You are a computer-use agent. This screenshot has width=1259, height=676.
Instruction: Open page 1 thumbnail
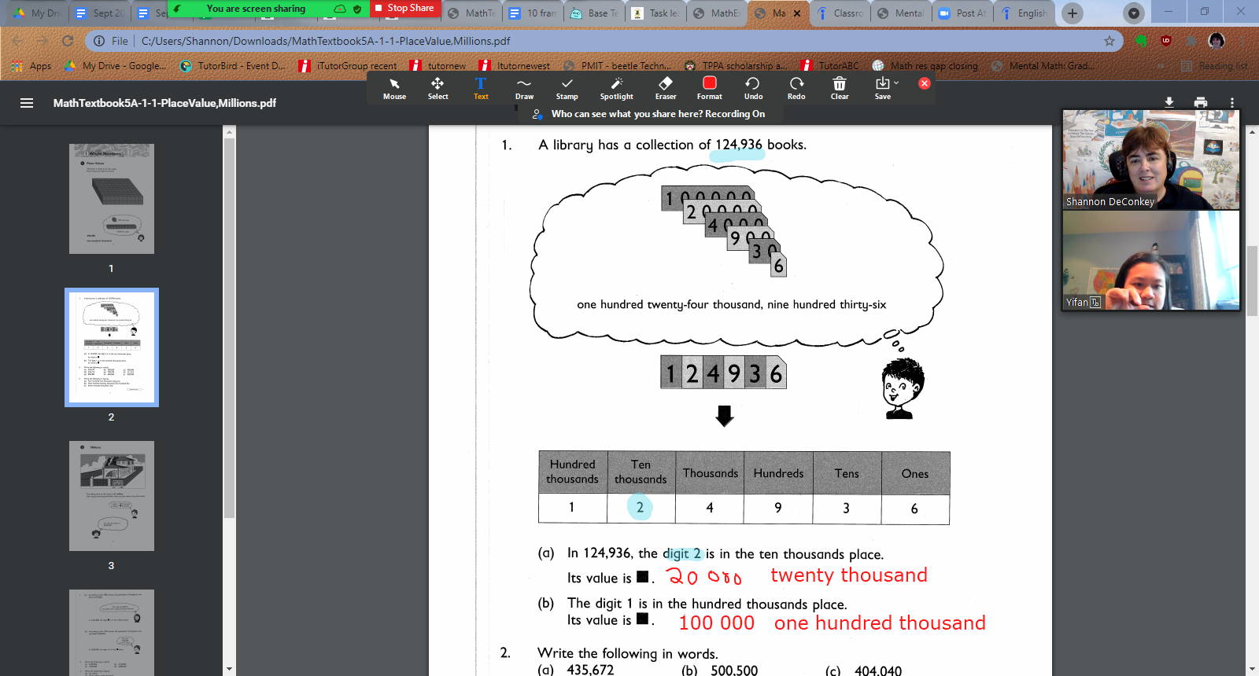112,199
